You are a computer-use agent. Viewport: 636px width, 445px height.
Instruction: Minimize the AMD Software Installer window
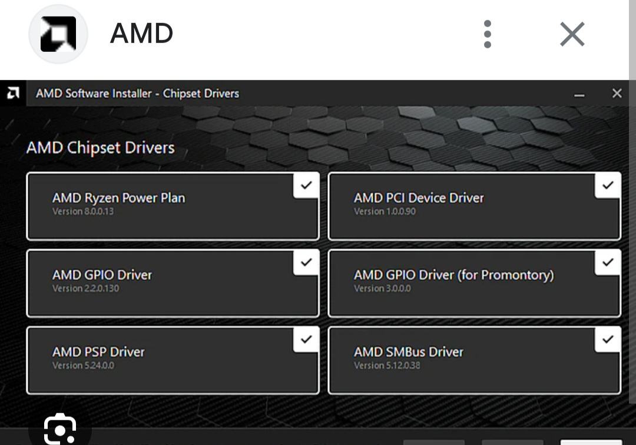point(579,94)
